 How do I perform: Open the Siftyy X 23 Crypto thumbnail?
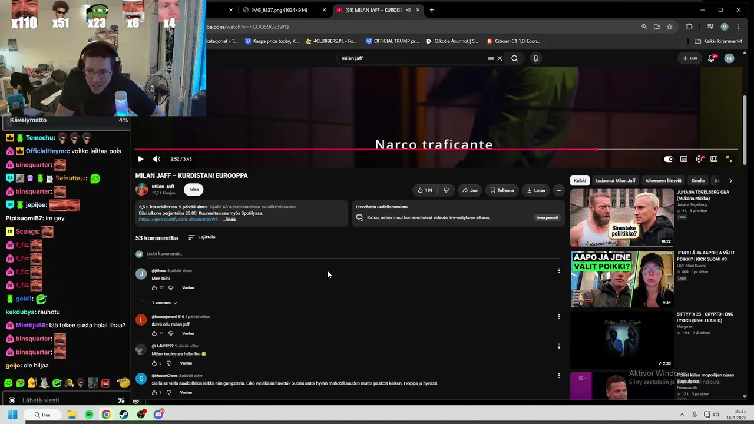pyautogui.click(x=622, y=340)
